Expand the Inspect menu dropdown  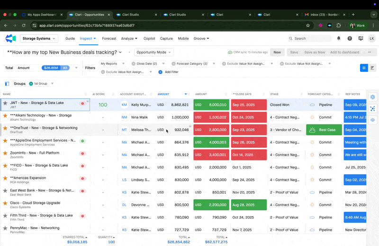(88, 38)
